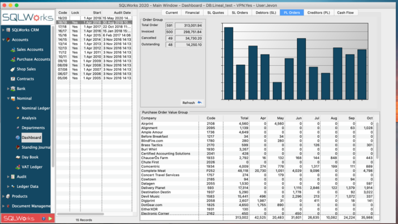
Task: Click the SQLWorks logo at top left
Action: point(27,17)
